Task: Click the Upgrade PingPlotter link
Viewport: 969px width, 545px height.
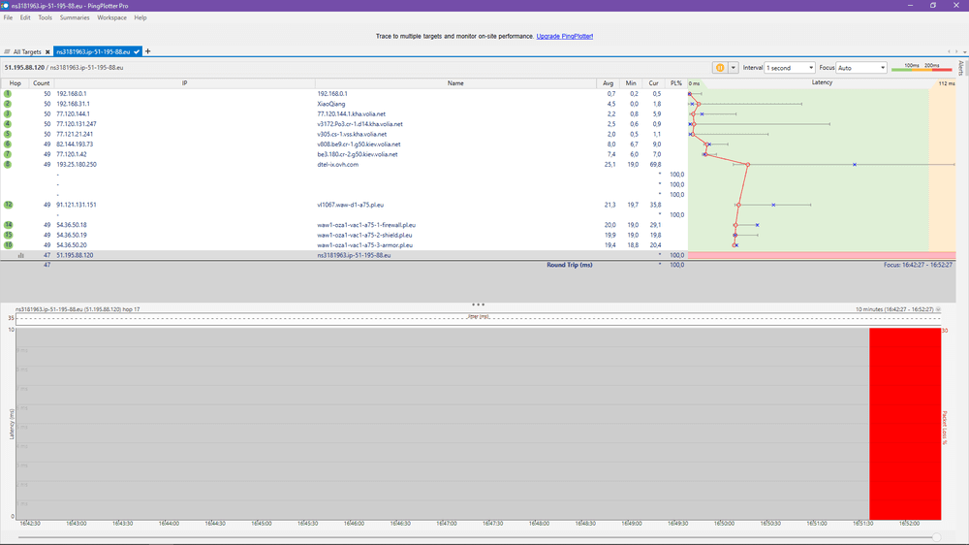Action: (x=564, y=36)
